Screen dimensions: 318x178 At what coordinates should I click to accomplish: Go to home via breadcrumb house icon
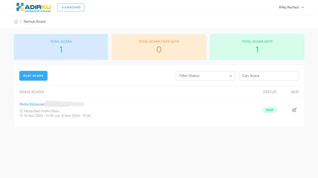[x=16, y=21]
